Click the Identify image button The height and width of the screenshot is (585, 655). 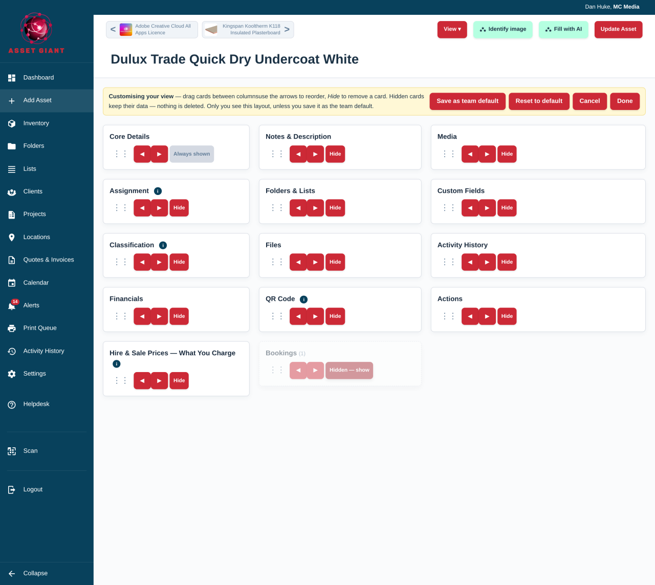pyautogui.click(x=503, y=29)
